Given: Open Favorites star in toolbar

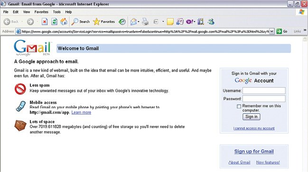Looking at the screenshot, I should (104, 22).
